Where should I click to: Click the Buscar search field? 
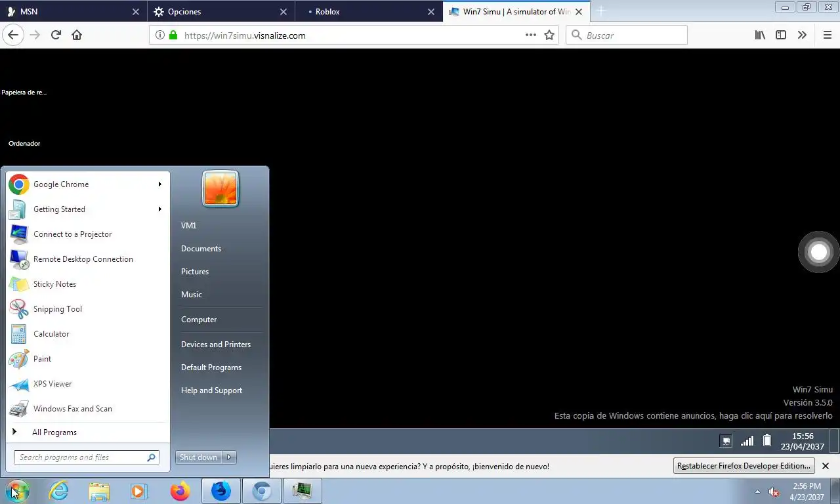(x=627, y=35)
